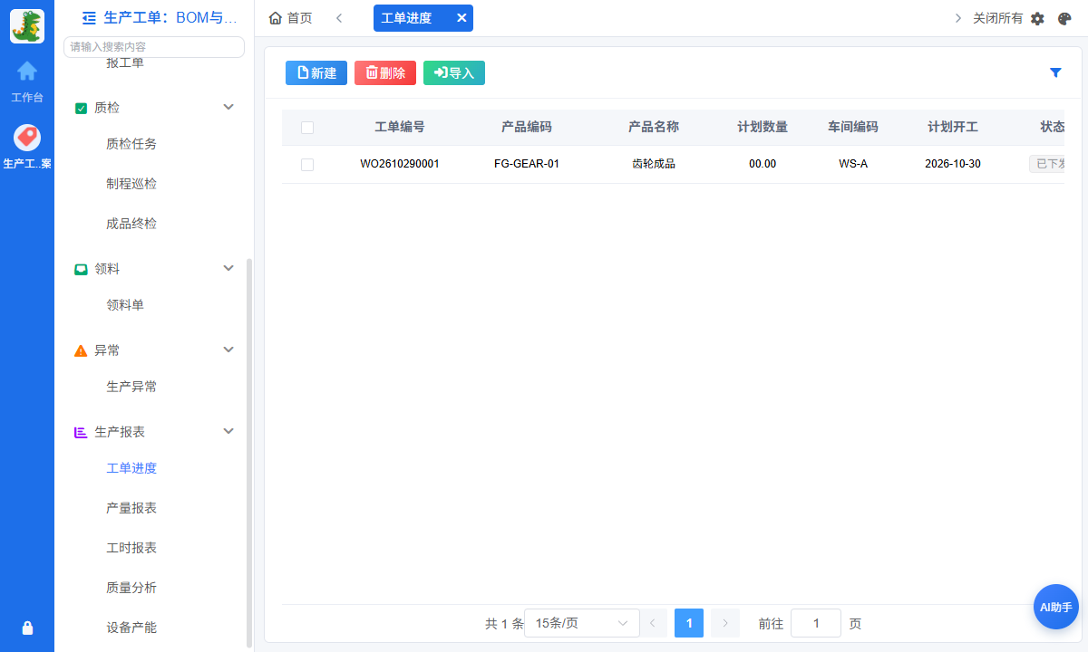Close the 工单进度 tab
Image resolution: width=1088 pixels, height=652 pixels.
[461, 18]
